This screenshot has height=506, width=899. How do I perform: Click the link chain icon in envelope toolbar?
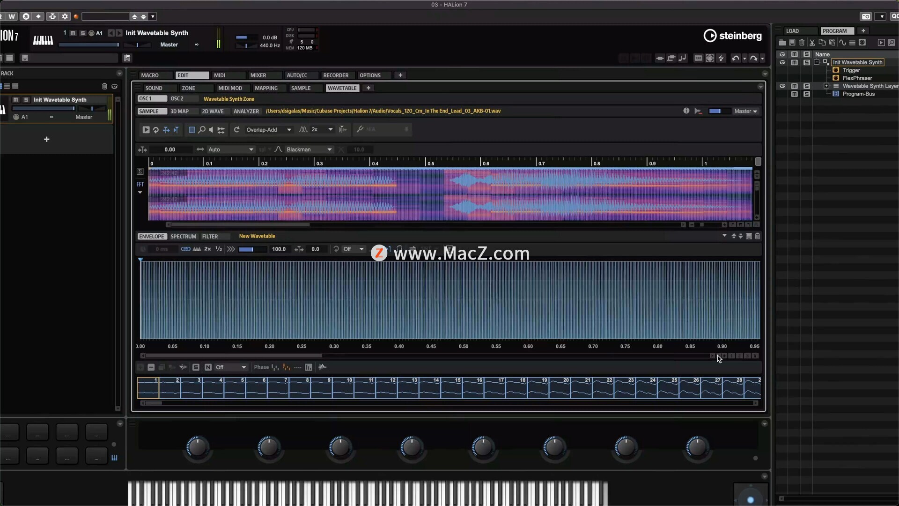click(185, 249)
